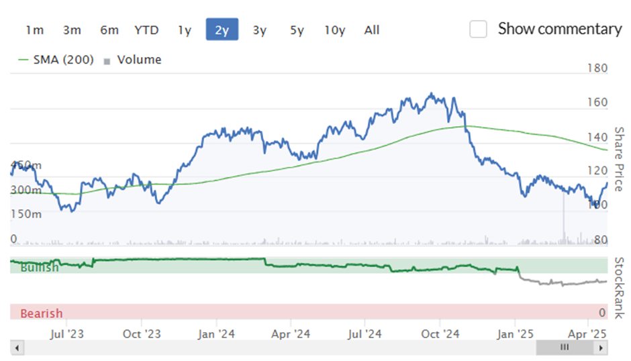Click the Share Price axis title
The image size is (631, 361).
(619, 159)
